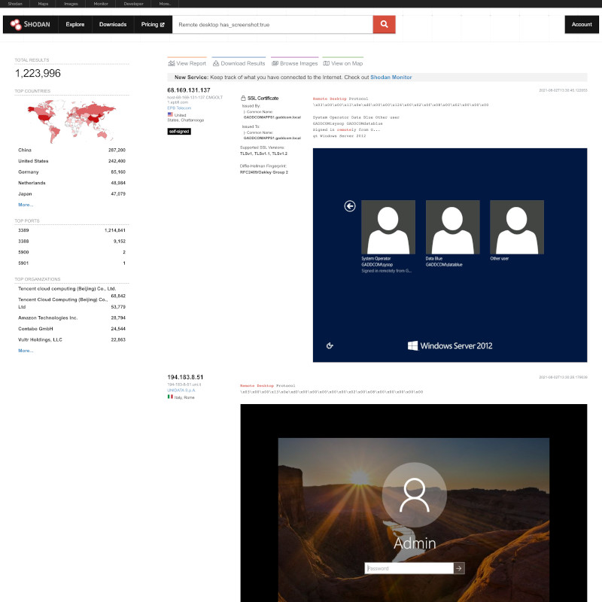Image resolution: width=602 pixels, height=602 pixels.
Task: Filter by Vultr Holdings, LLC
Action: click(x=71, y=340)
